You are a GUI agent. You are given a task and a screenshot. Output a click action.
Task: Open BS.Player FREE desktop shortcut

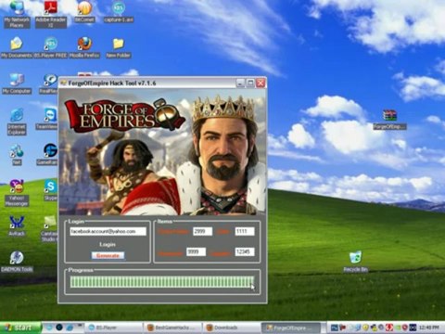(51, 48)
